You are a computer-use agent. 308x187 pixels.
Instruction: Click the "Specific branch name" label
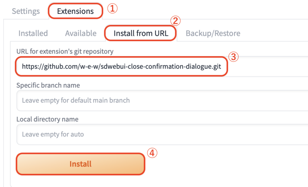48,85
